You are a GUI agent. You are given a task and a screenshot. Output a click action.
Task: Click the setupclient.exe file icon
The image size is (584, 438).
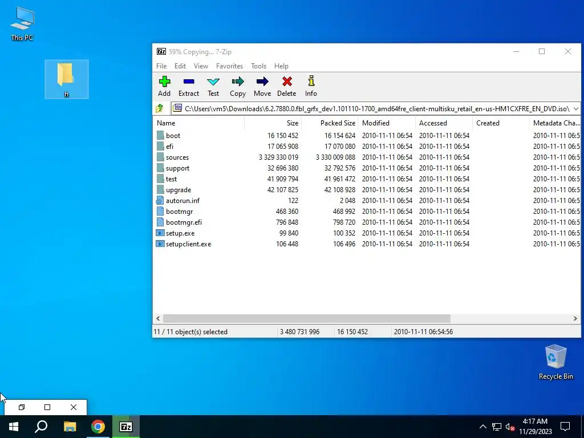coord(160,244)
